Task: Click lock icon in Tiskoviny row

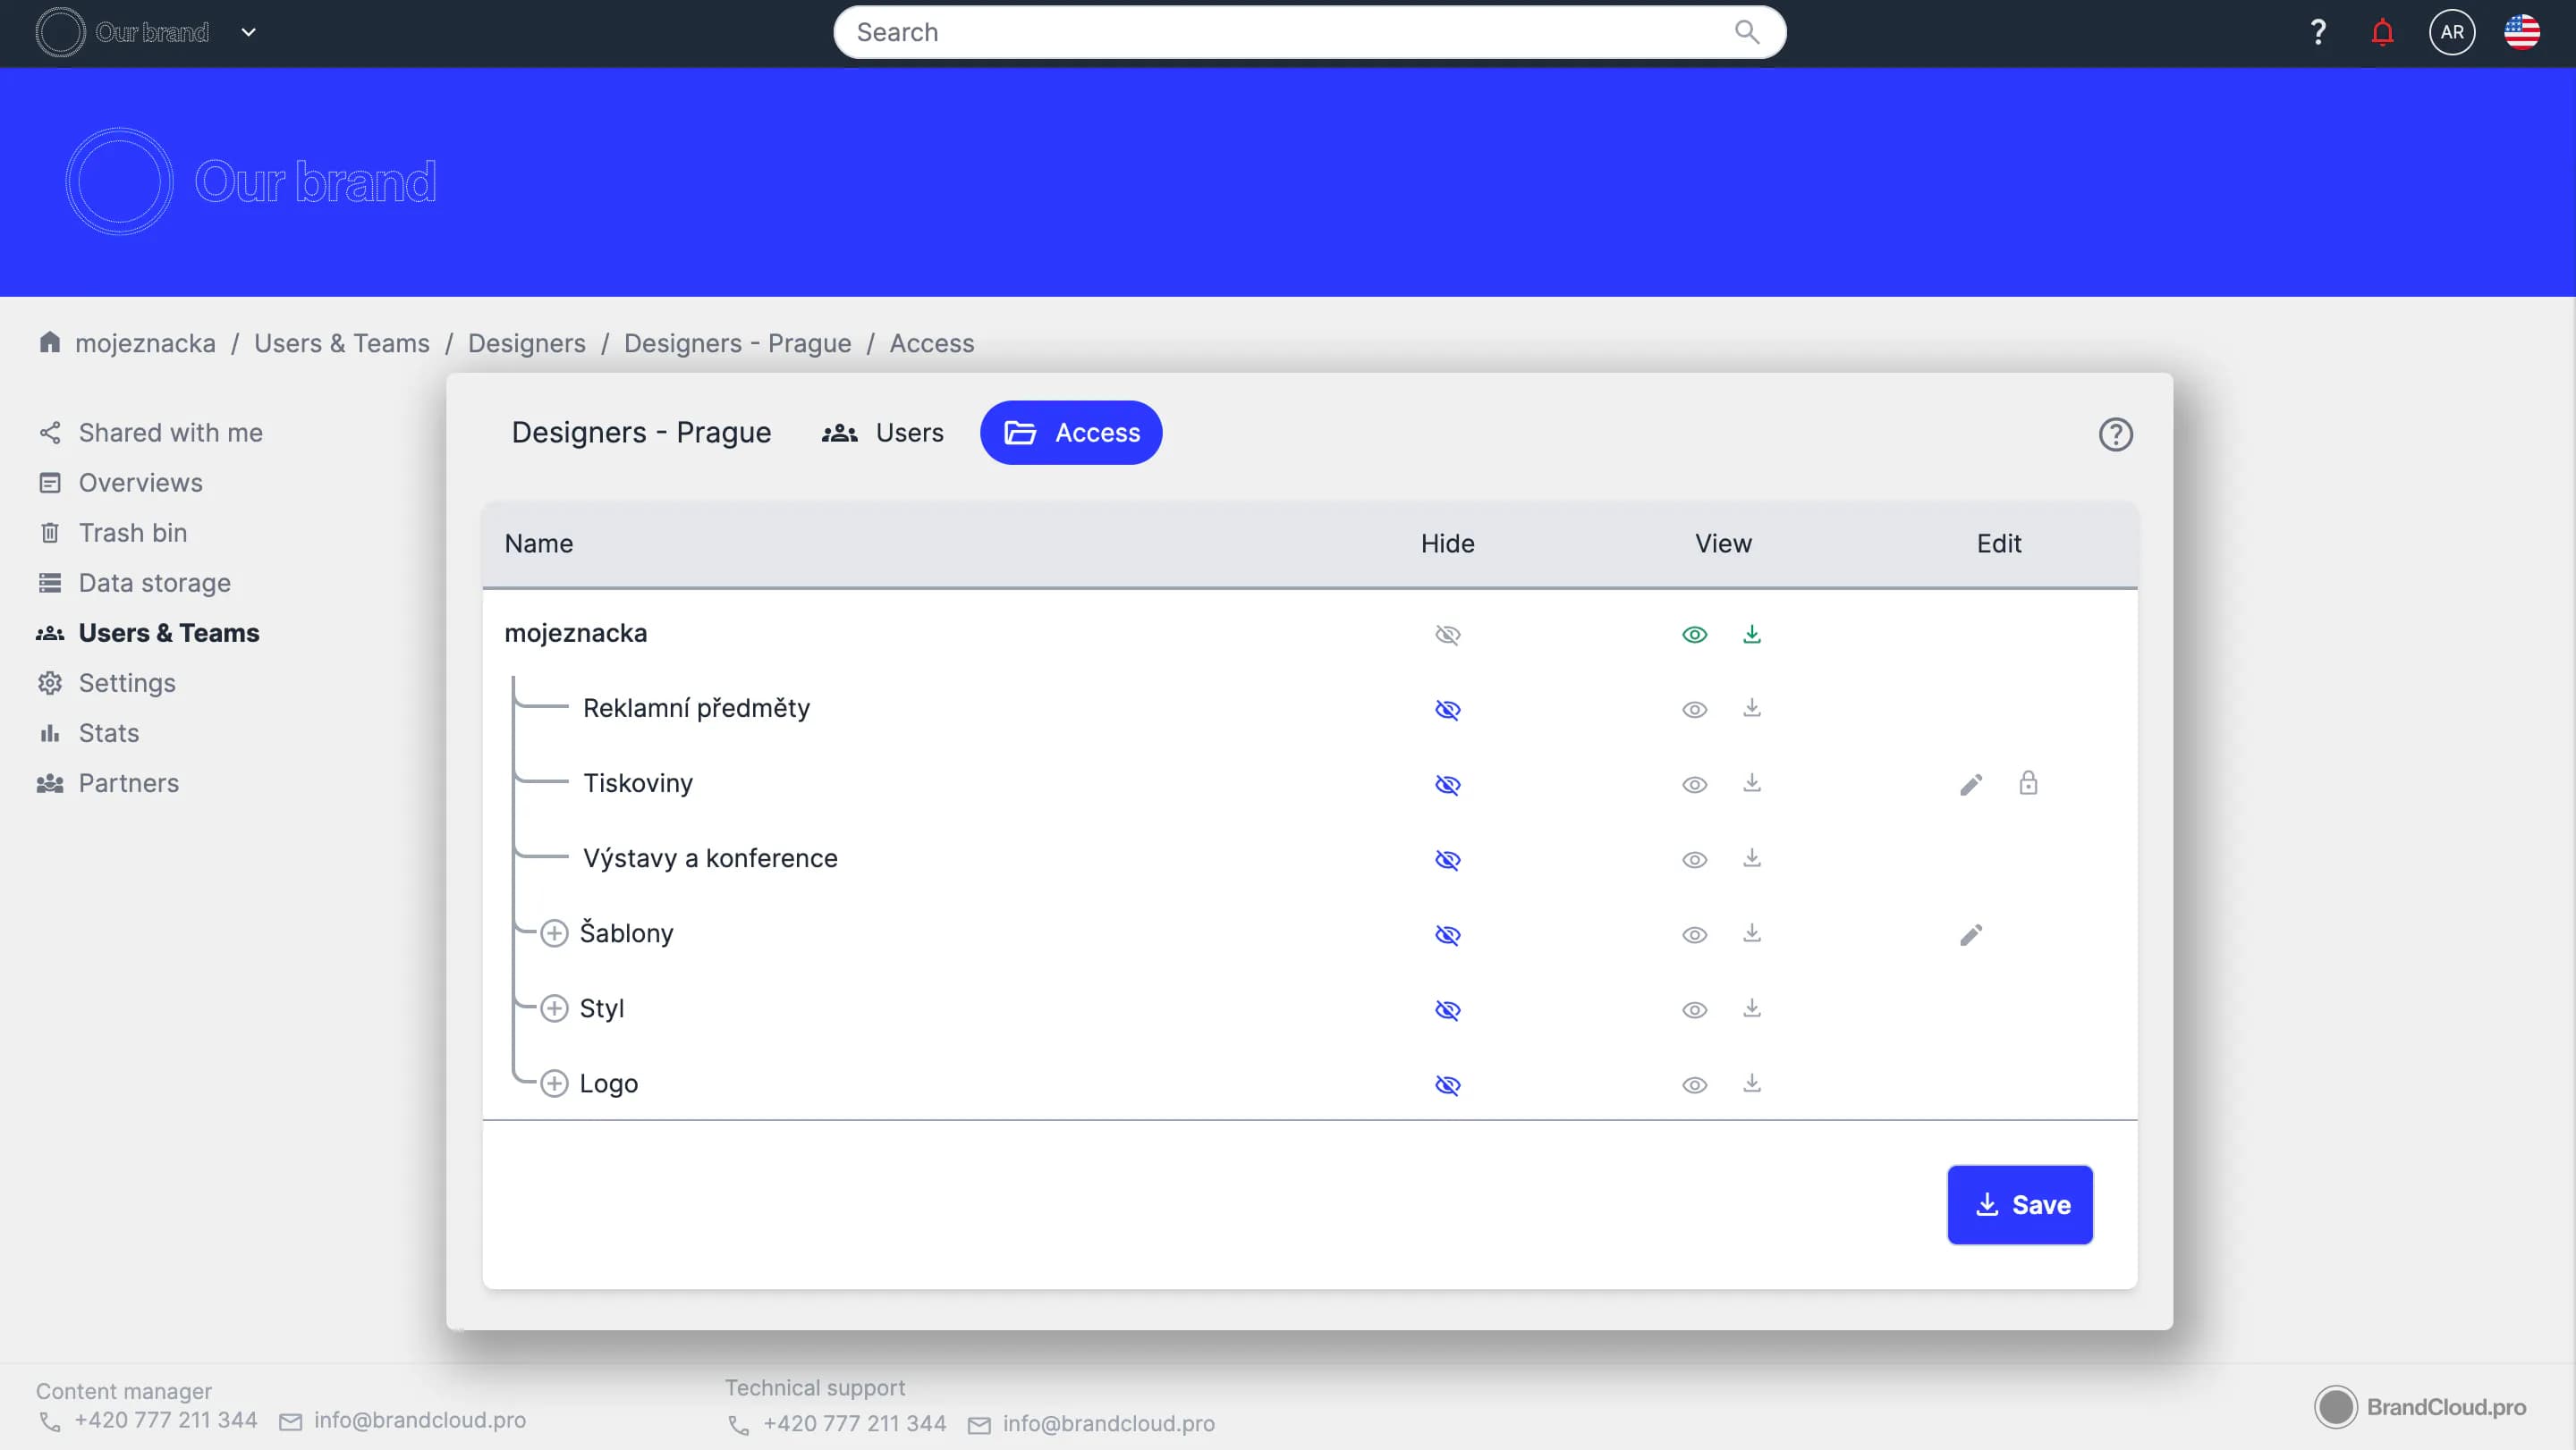Action: 2027,783
